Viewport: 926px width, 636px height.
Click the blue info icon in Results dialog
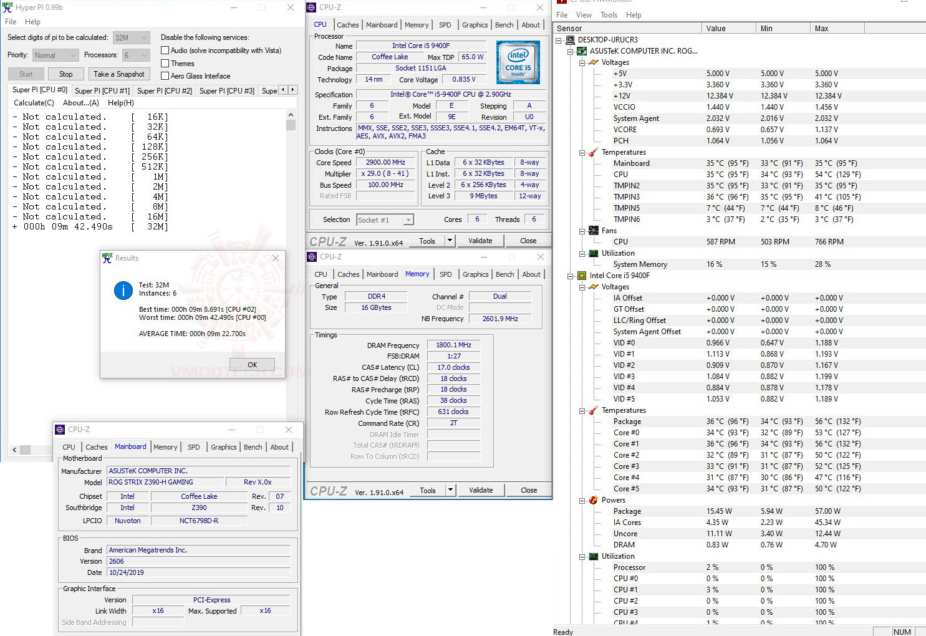pos(123,290)
